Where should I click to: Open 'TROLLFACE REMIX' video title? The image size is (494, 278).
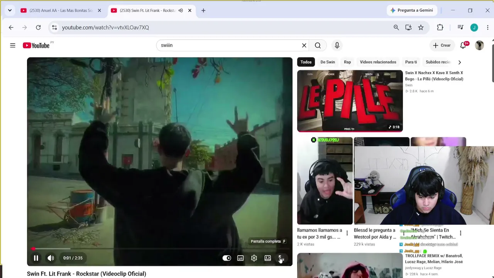[x=433, y=259]
